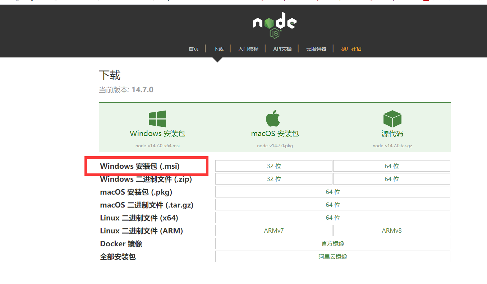Screen dimensions: 487x284
Task: Download 32 位 Windows .msi installer
Action: click(274, 166)
